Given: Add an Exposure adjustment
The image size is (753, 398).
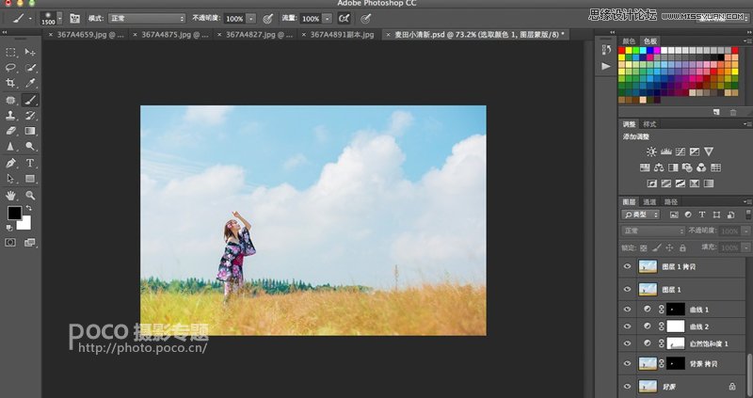Looking at the screenshot, I should 695,151.
